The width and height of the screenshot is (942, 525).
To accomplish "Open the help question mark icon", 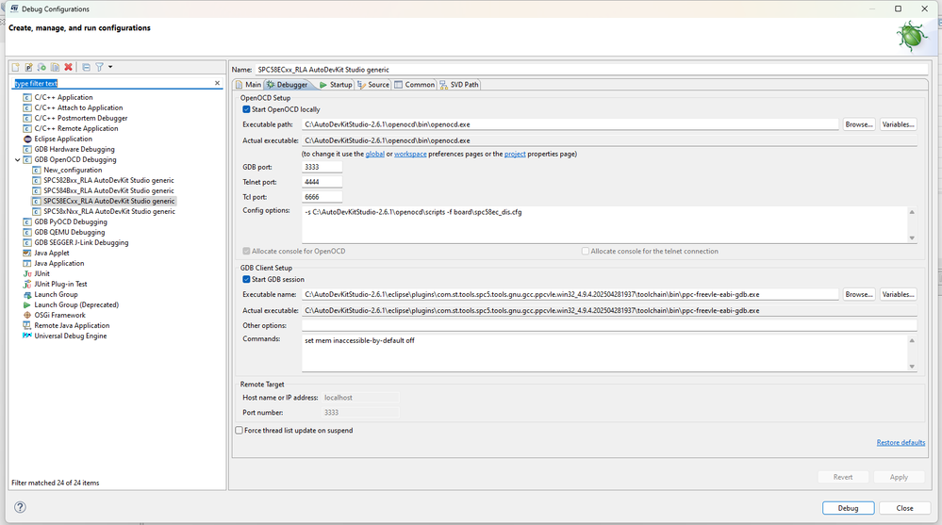I will 20,507.
